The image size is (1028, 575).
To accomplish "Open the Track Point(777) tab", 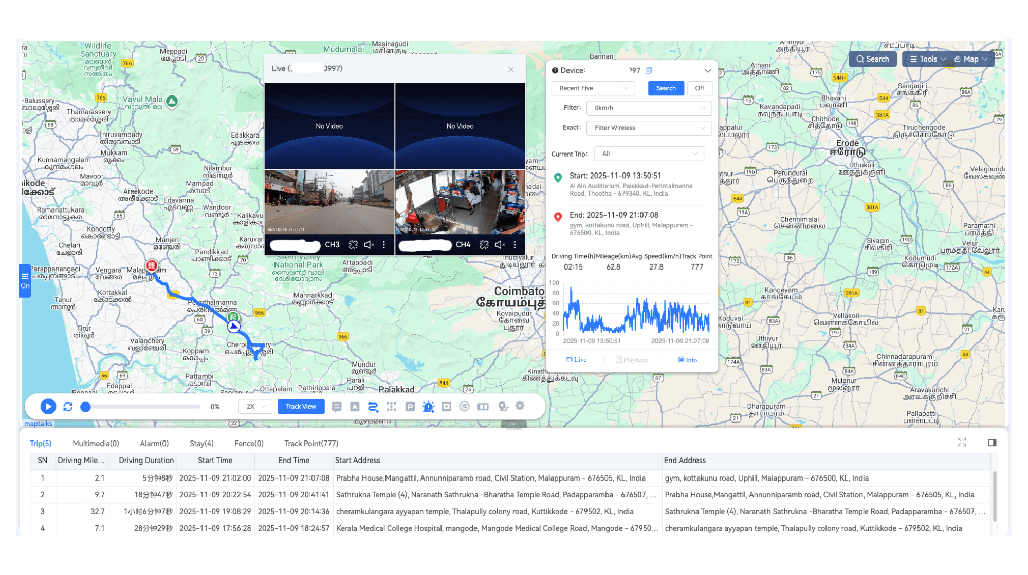I will [310, 443].
